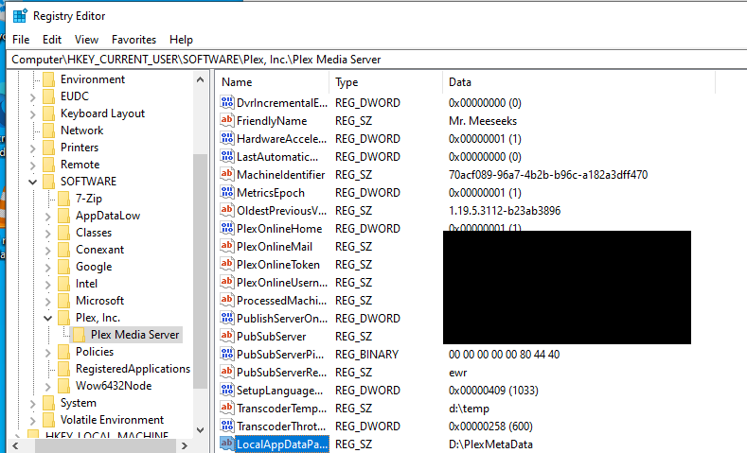This screenshot has width=747, height=453.
Task: Select the Network key in tree
Action: (82, 131)
